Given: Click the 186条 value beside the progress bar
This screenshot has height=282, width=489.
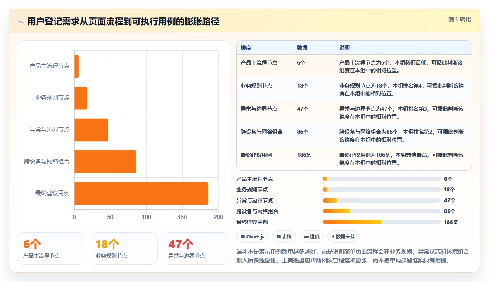Looking at the screenshot, I should point(451,222).
